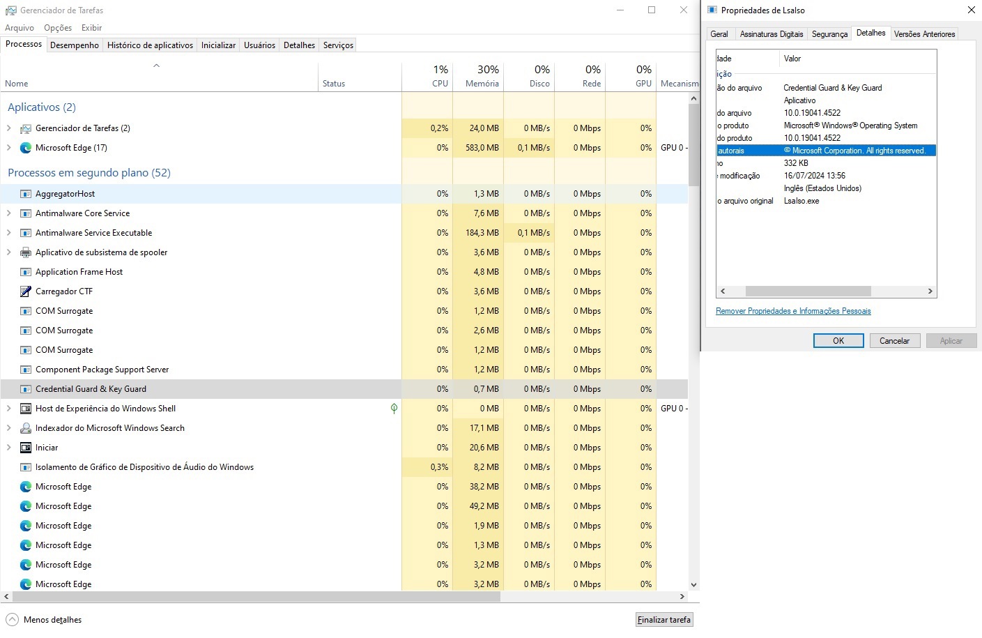
Task: Click the horizontal scrollbar in the properties dialog
Action: (808, 291)
